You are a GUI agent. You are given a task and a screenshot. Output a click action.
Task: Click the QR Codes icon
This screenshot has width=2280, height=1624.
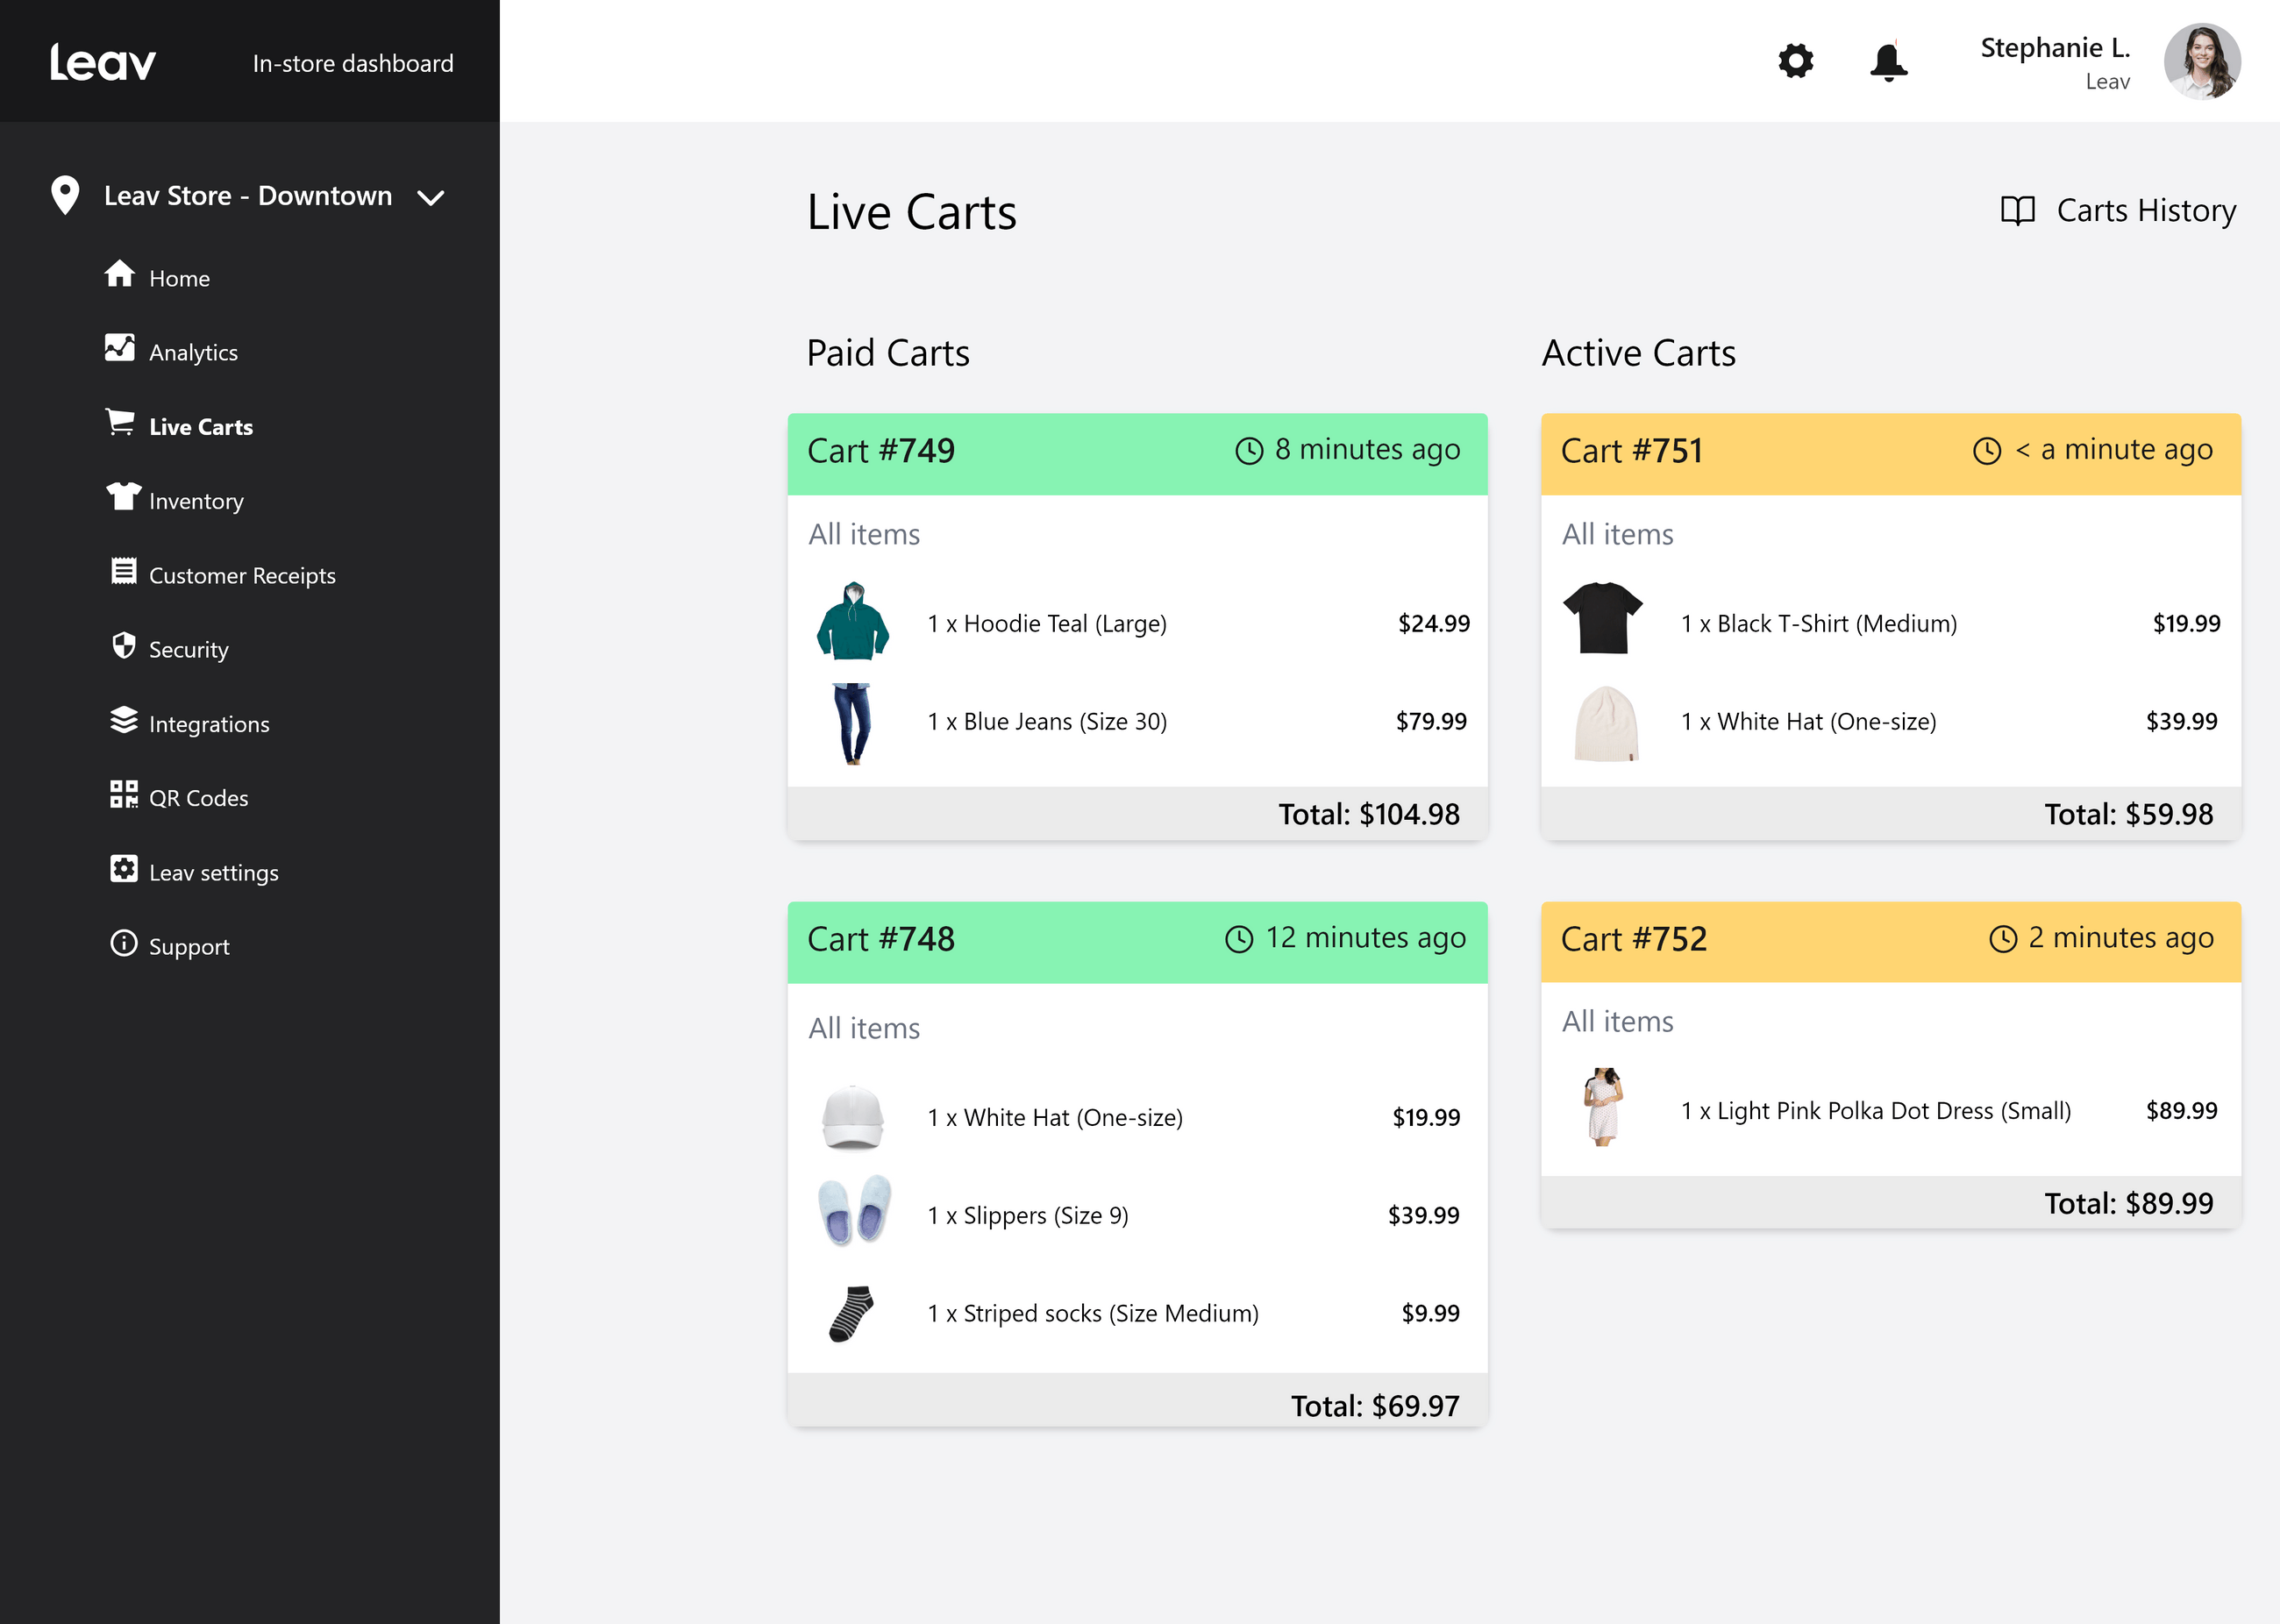(x=124, y=794)
